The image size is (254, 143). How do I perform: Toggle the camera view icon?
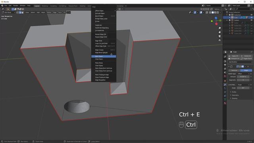pyautogui.click(x=219, y=36)
